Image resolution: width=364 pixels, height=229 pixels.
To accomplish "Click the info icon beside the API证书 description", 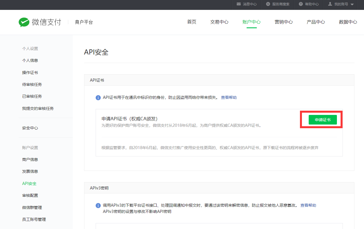I will (98, 98).
